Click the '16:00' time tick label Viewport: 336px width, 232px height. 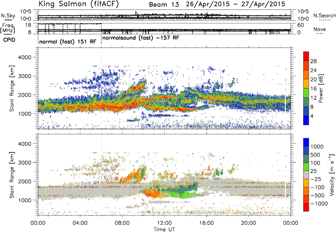coord(206,223)
